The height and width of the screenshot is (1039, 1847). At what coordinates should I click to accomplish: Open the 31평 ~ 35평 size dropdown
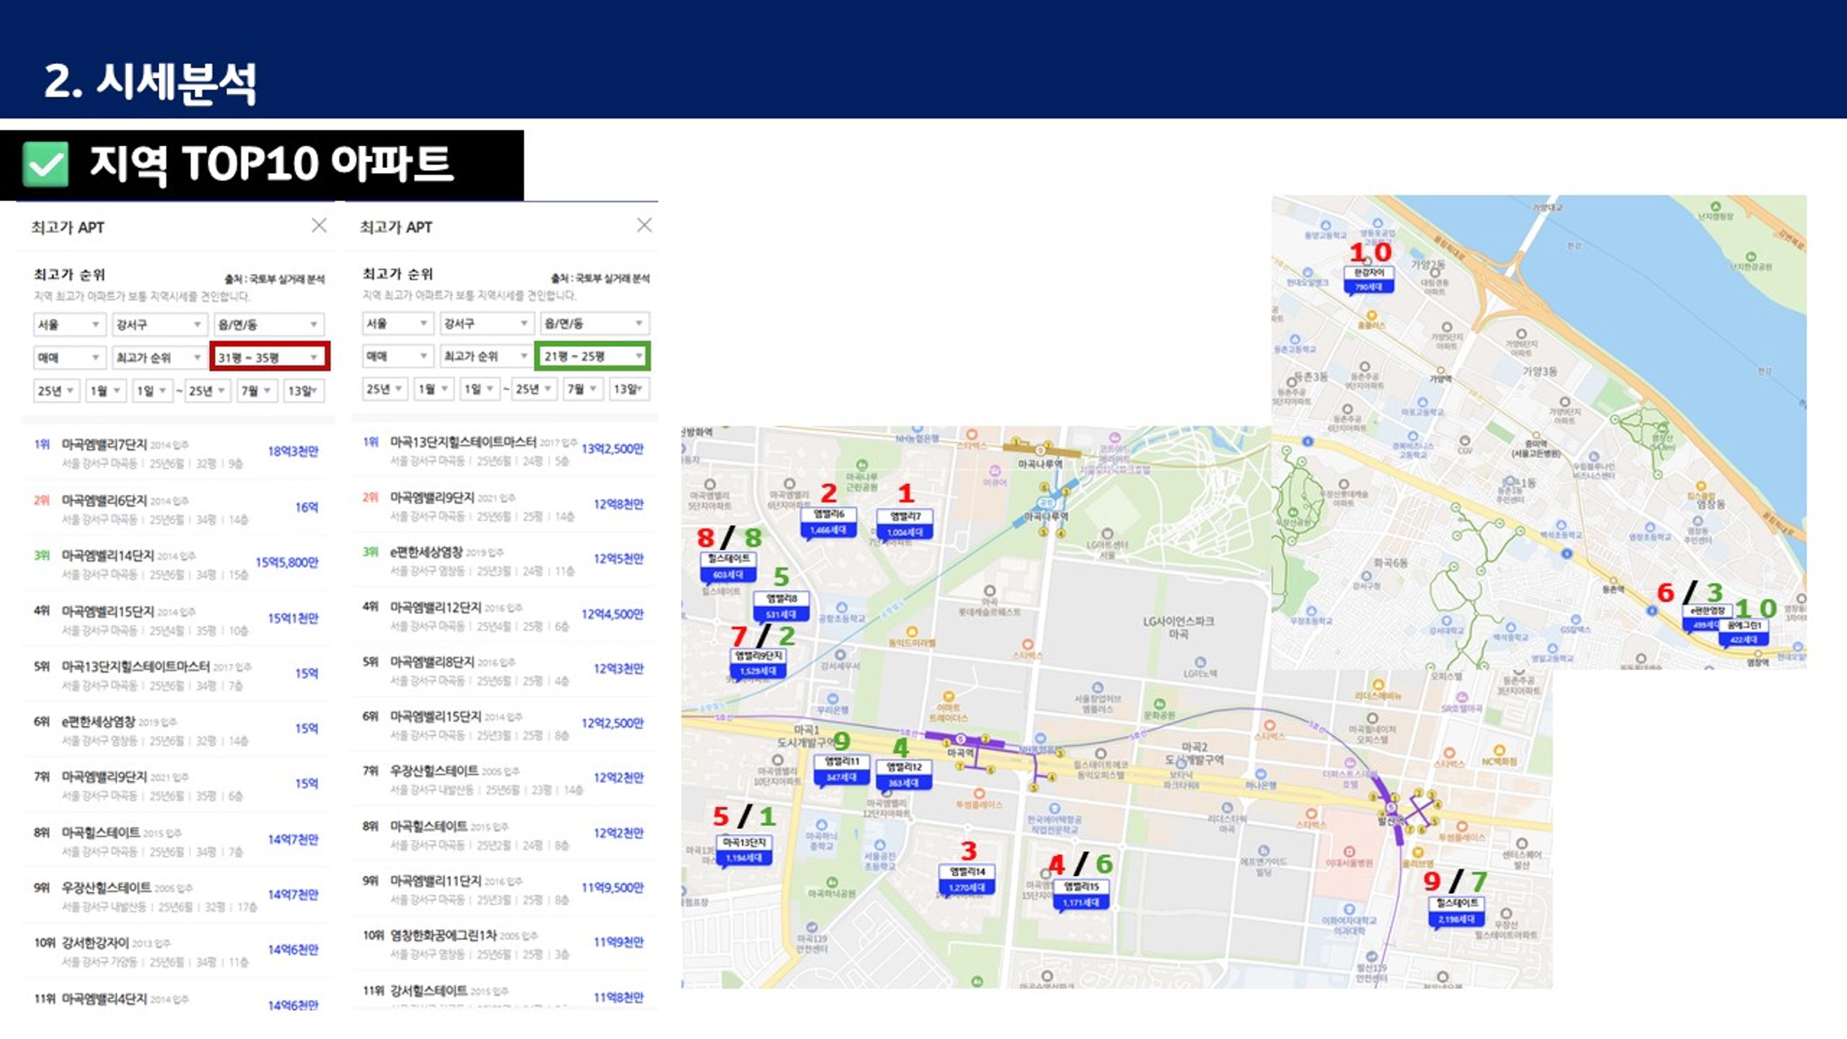tap(269, 356)
